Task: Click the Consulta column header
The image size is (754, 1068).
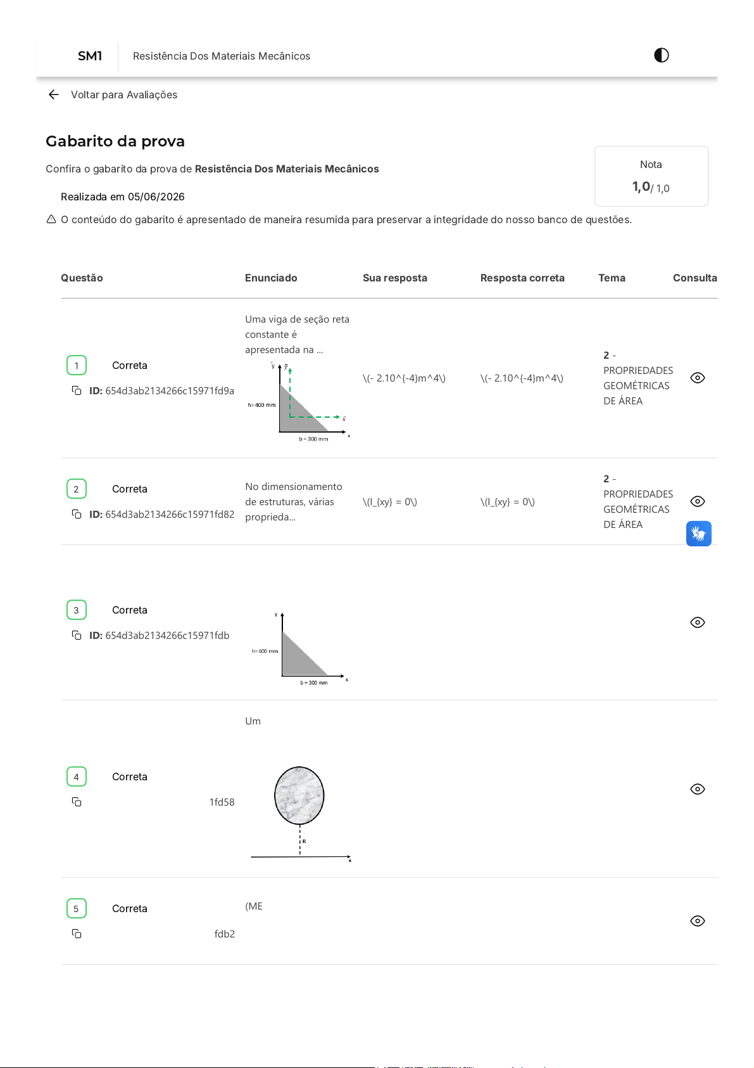Action: (694, 278)
